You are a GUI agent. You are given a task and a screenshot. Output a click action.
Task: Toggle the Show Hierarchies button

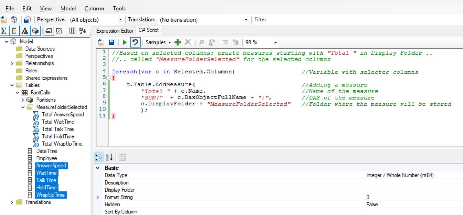[25, 31]
